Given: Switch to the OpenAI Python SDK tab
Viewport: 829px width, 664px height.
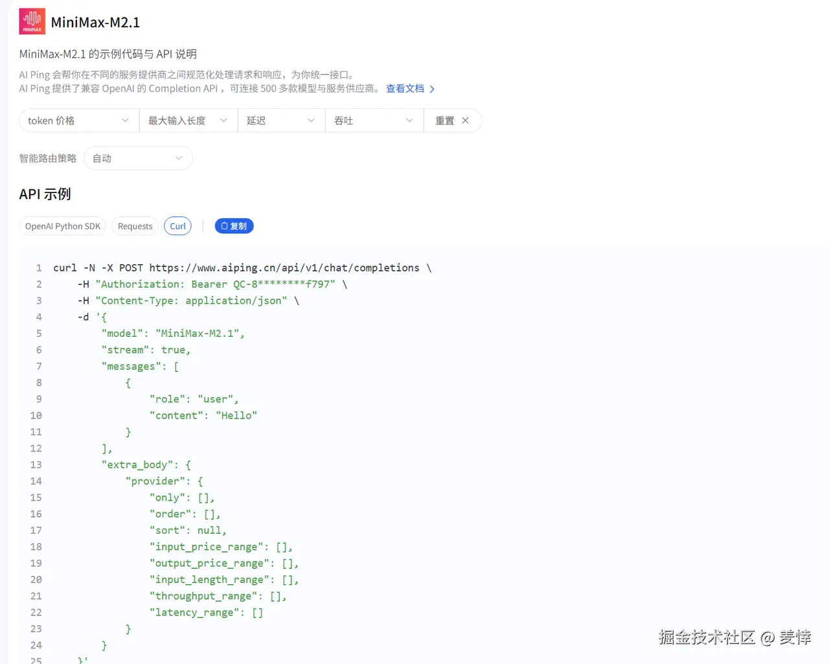Looking at the screenshot, I should tap(63, 226).
